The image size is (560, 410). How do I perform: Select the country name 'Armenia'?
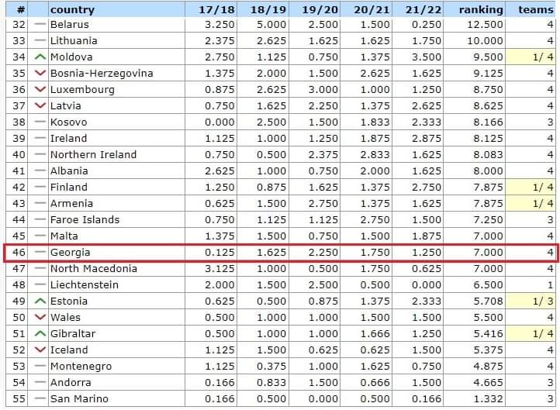pyautogui.click(x=72, y=203)
